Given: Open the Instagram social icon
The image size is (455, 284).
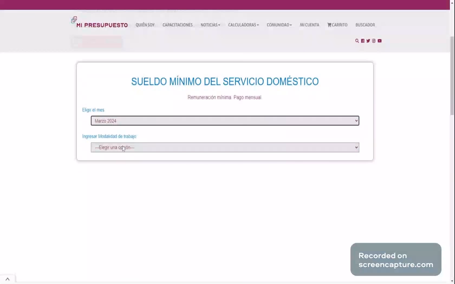Looking at the screenshot, I should (374, 41).
